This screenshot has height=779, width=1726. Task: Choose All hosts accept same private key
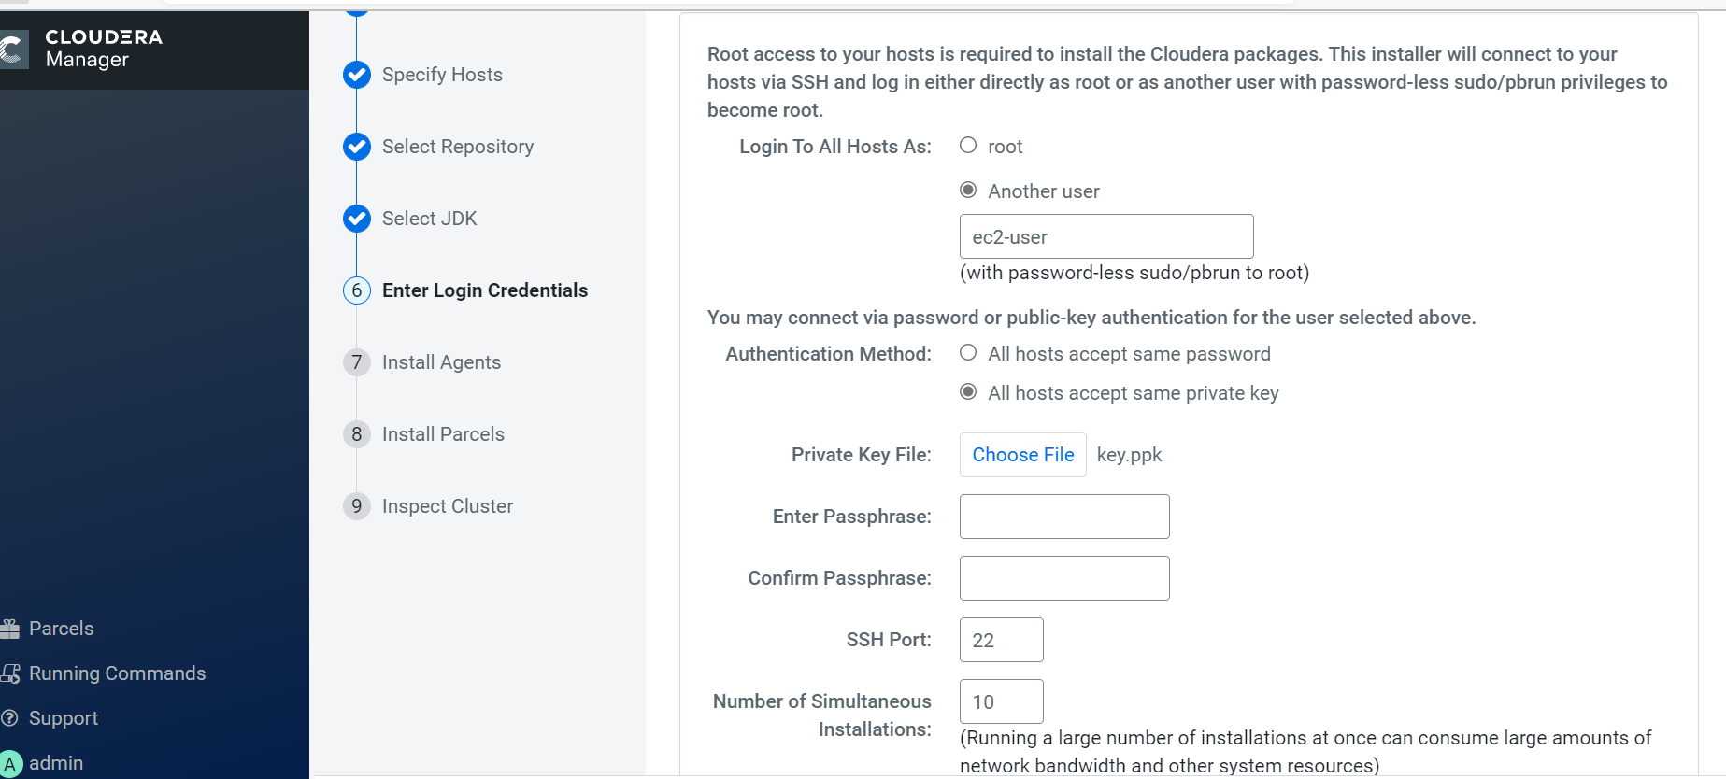(x=968, y=392)
